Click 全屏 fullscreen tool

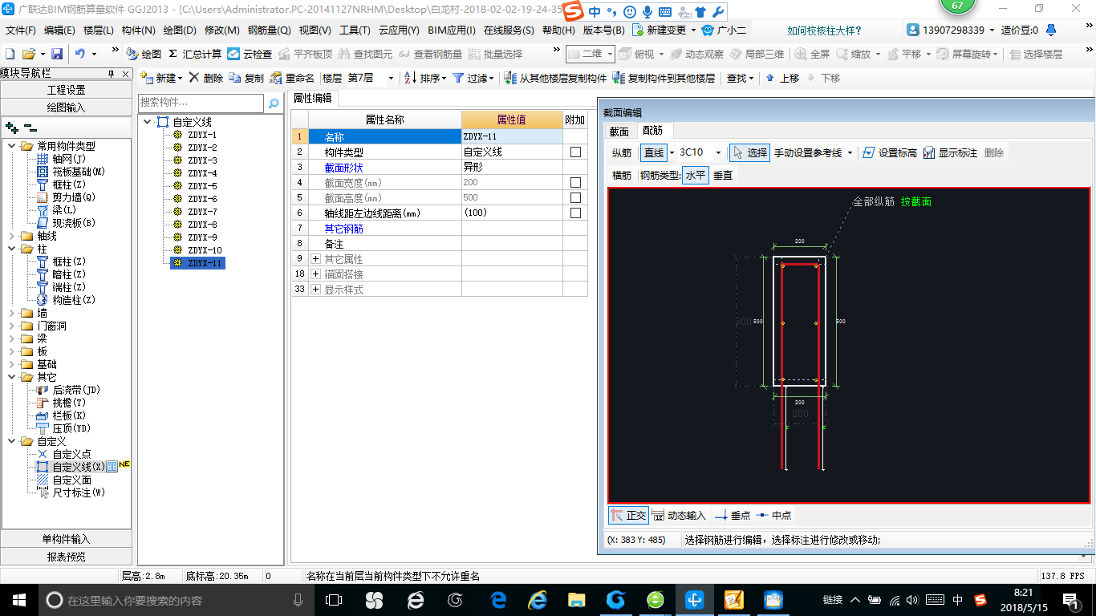[813, 54]
